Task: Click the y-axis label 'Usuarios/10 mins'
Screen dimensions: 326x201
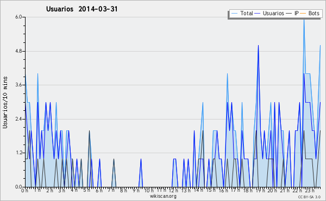Action: point(5,102)
